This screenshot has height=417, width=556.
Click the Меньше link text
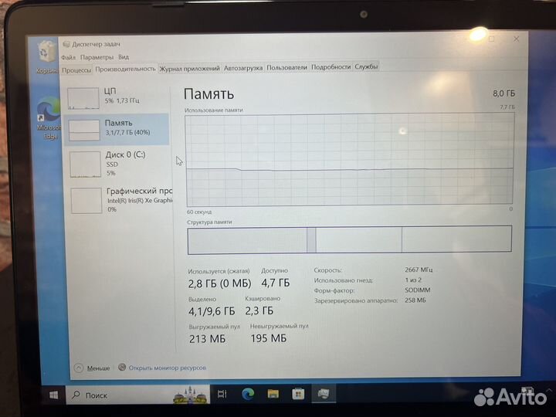[98, 368]
